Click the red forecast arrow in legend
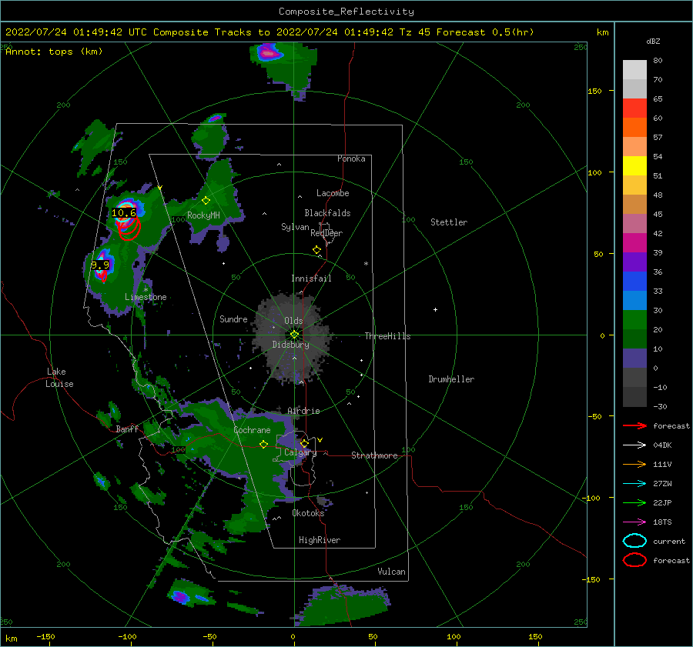Screen dimensions: 693x647 pos(634,425)
